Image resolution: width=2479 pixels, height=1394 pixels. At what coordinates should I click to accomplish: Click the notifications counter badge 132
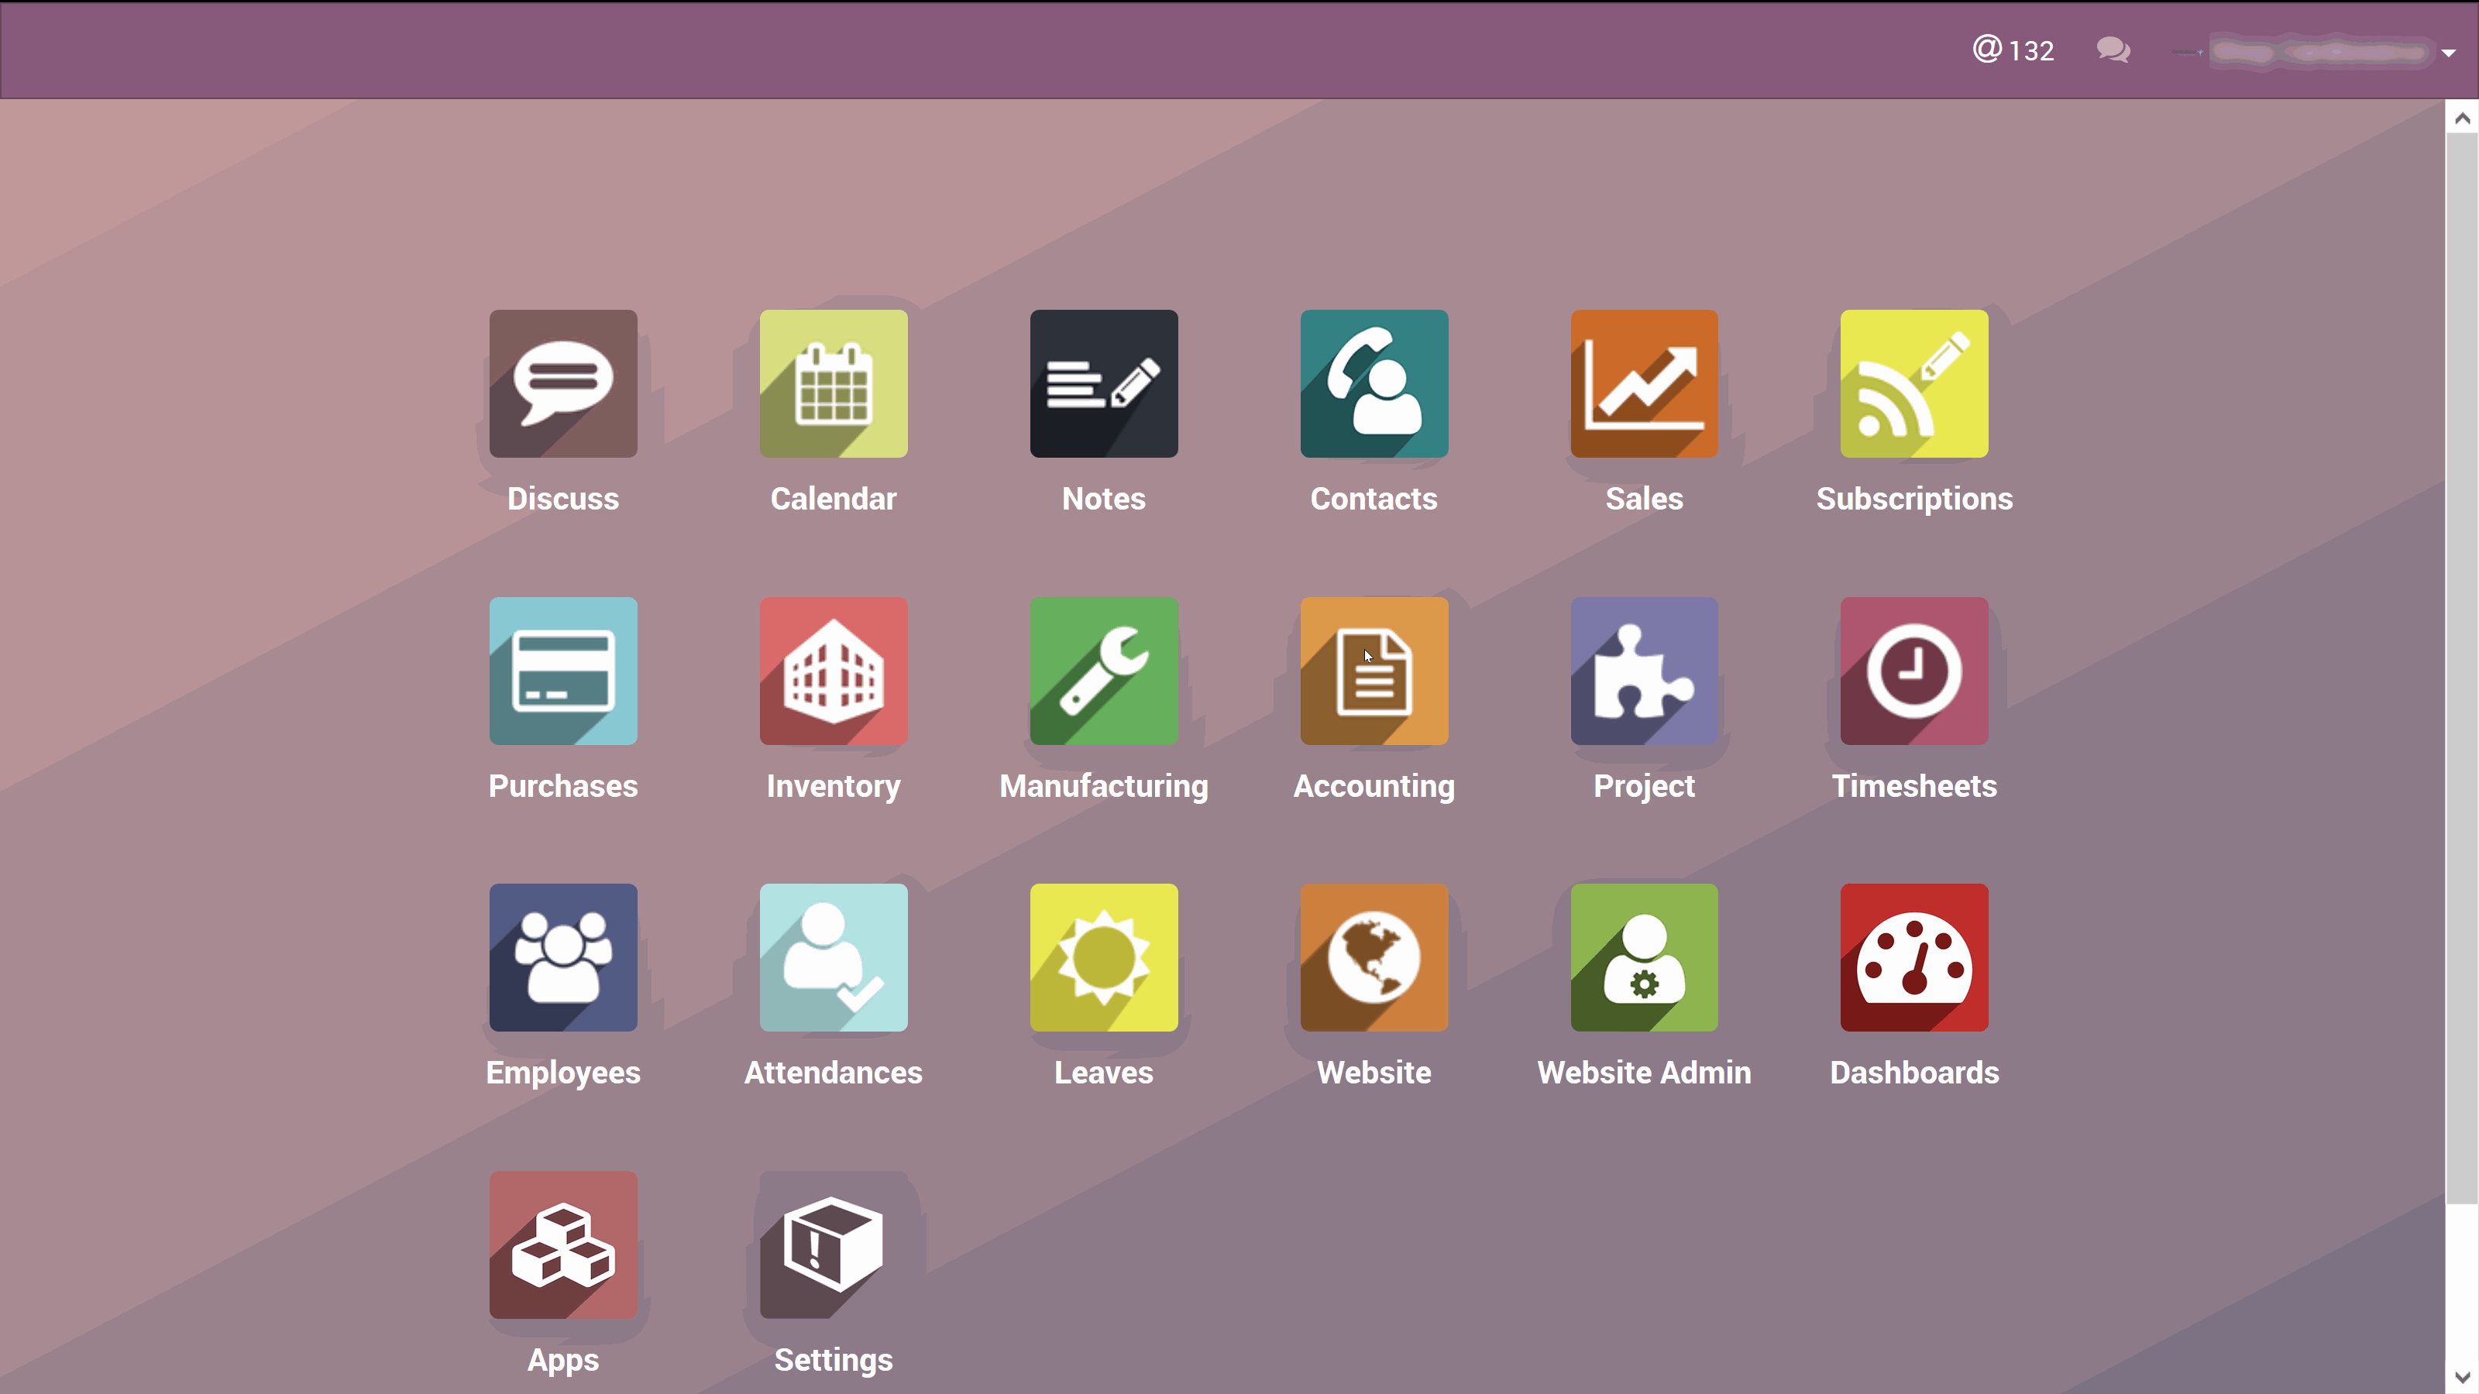[x=2014, y=50]
